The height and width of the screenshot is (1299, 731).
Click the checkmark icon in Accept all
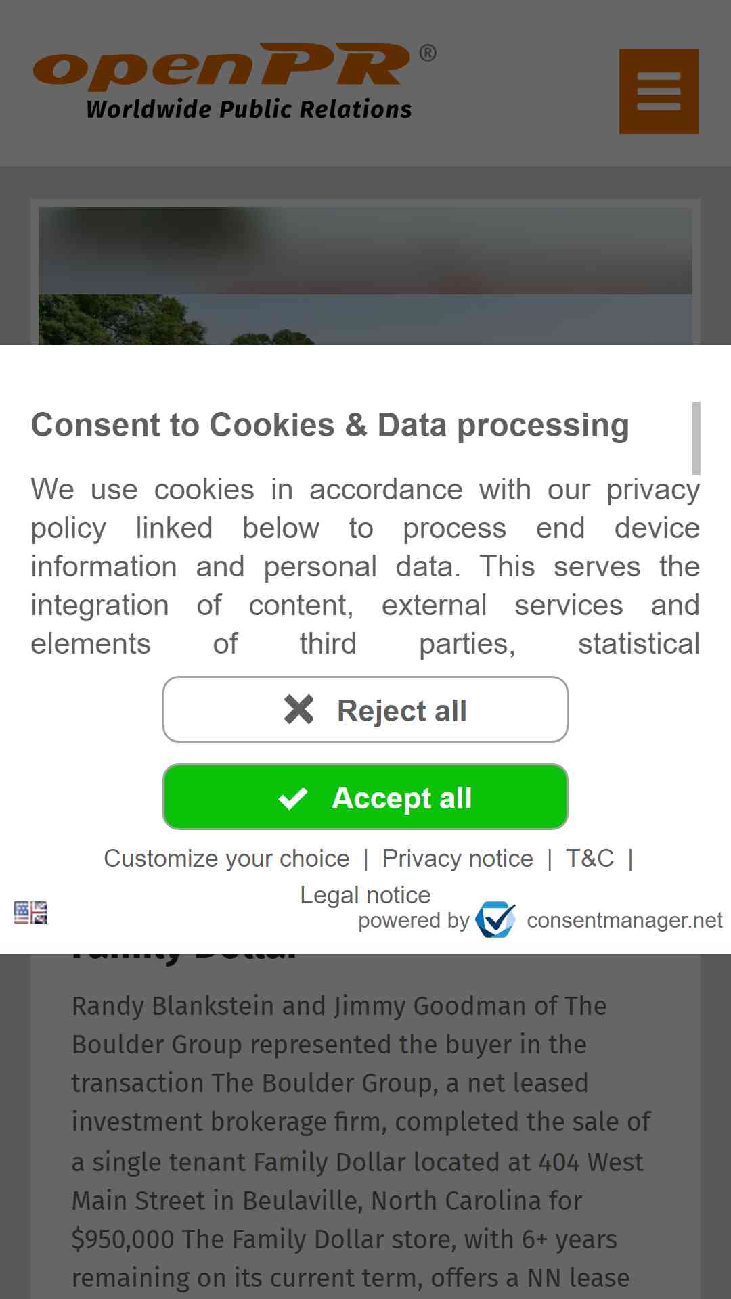coord(293,798)
